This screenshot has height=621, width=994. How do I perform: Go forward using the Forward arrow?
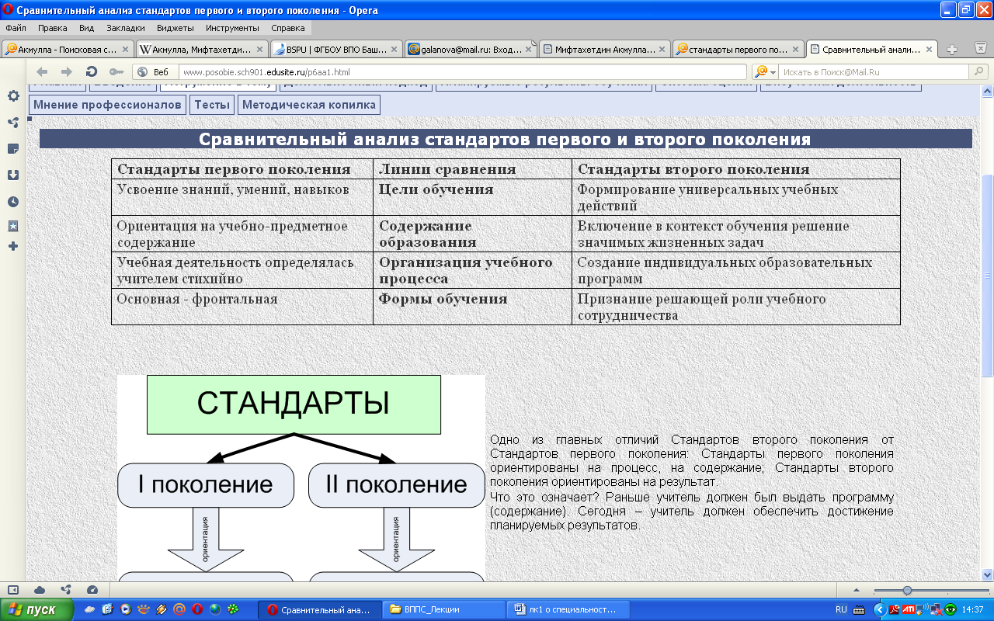67,71
